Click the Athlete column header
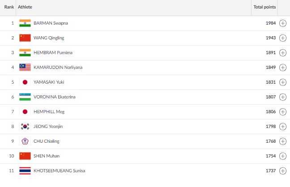The height and width of the screenshot is (187, 290). pos(25,7)
